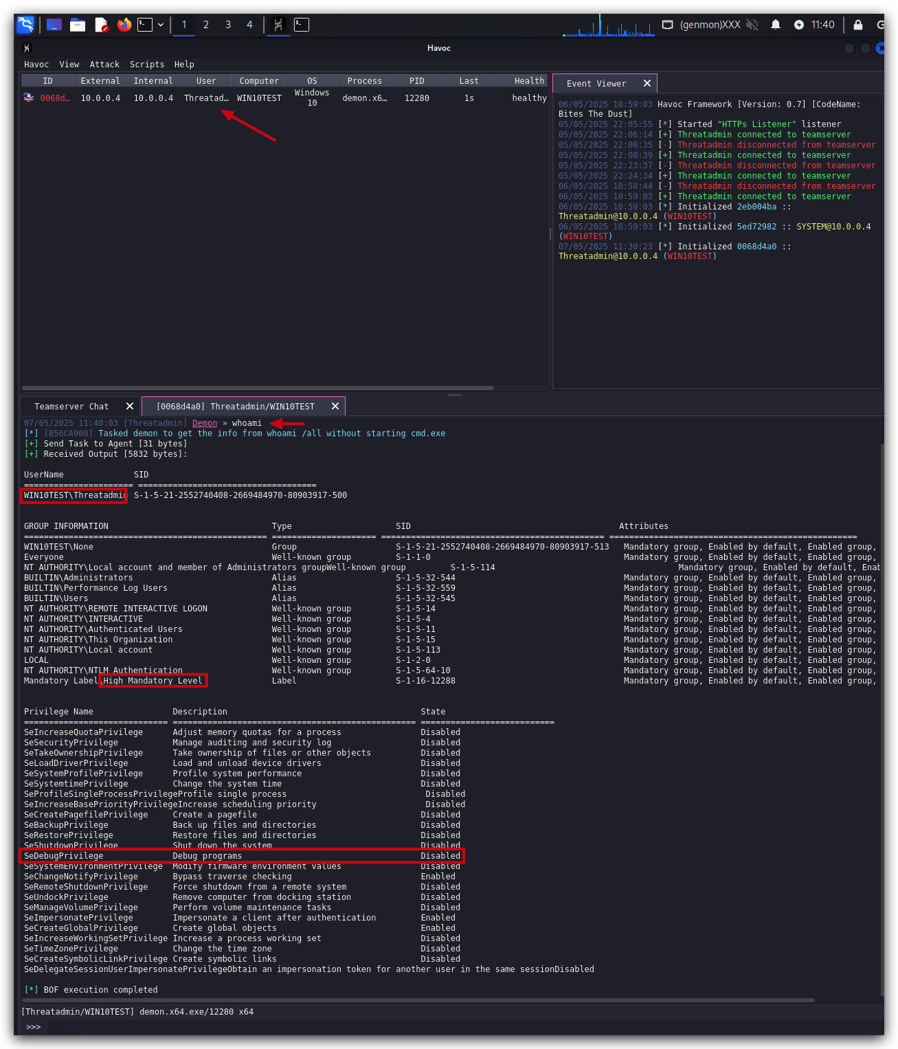This screenshot has height=1049, width=898.
Task: Unmute audio via the muted speaker icon
Action: click(x=752, y=25)
